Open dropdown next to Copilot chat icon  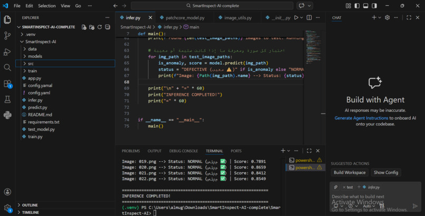(x=310, y=6)
